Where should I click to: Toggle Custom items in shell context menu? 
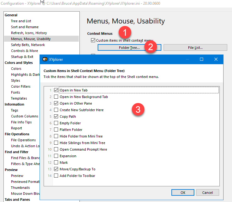click(x=93, y=40)
